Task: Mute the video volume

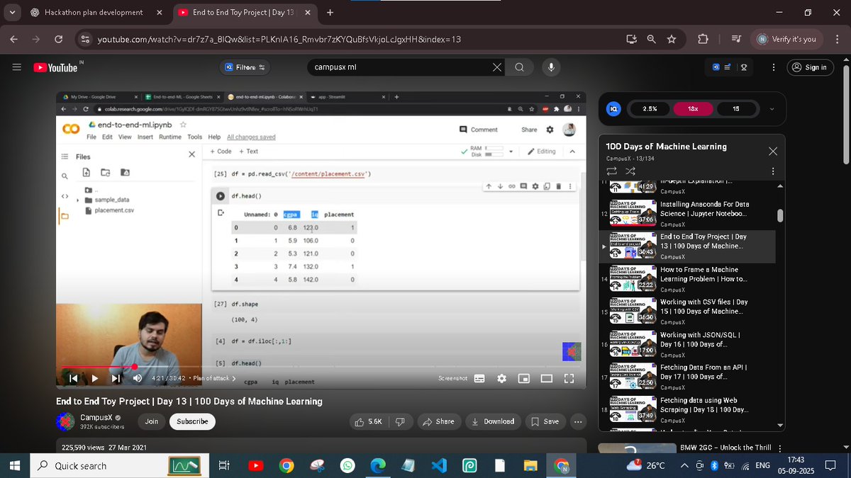Action: (137, 378)
